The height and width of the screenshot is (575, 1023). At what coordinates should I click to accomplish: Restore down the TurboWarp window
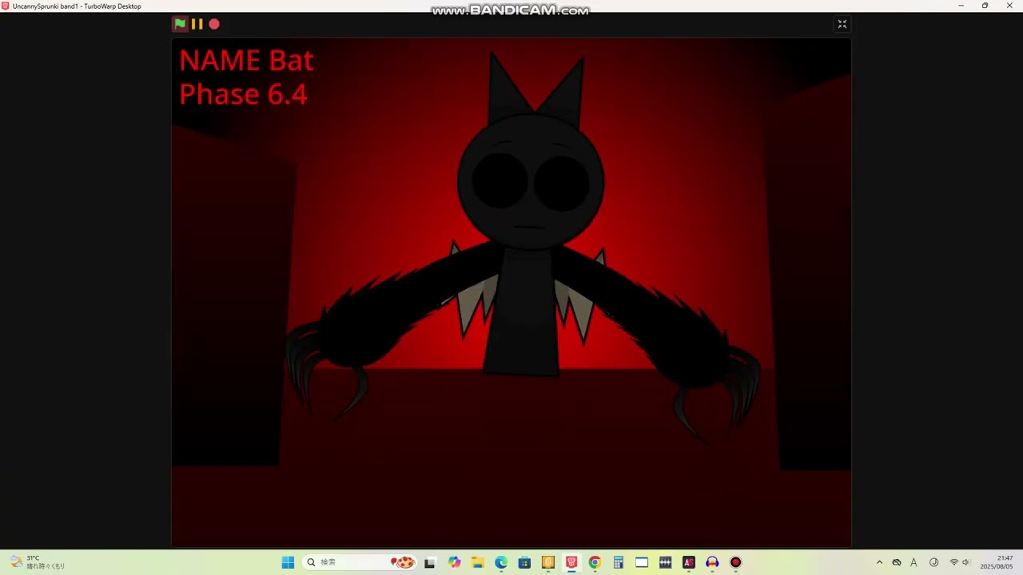(985, 6)
